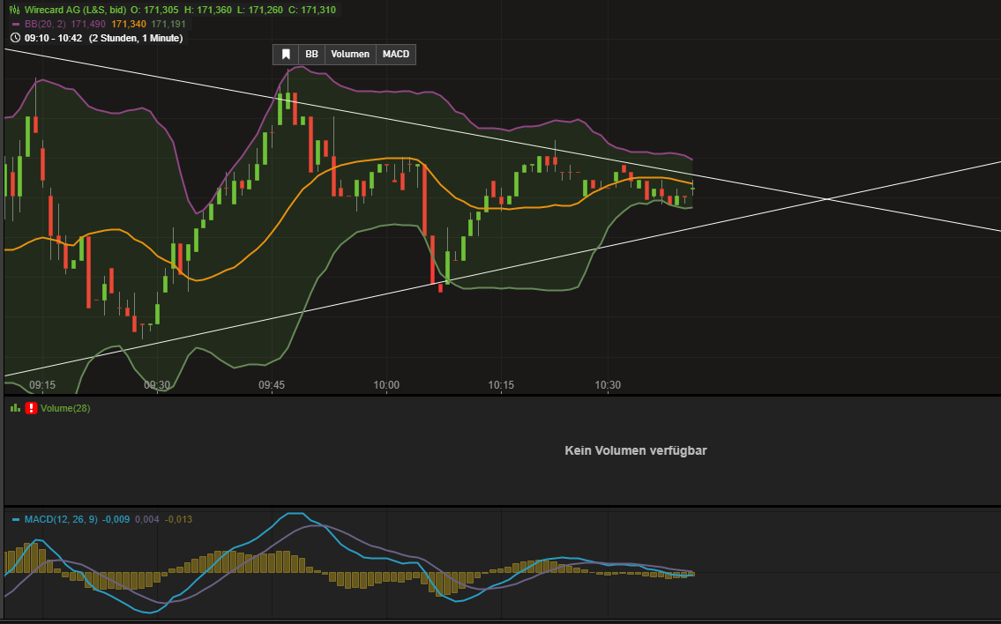The width and height of the screenshot is (1001, 624).
Task: Click the MACD line value -0,009
Action: point(116,519)
